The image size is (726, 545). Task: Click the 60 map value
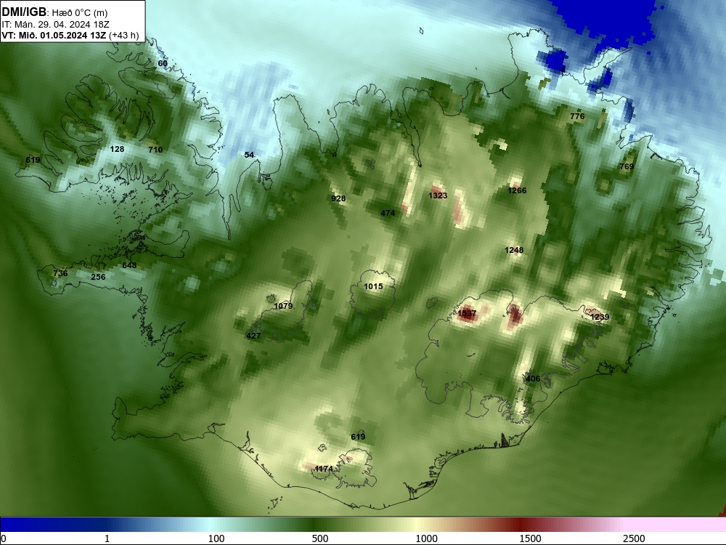point(163,63)
